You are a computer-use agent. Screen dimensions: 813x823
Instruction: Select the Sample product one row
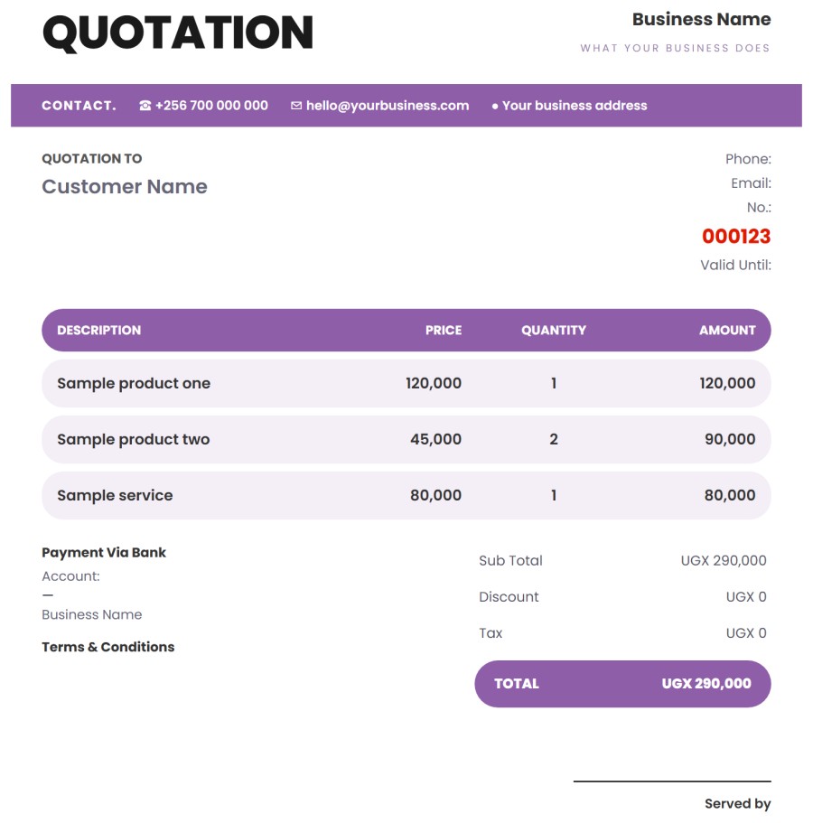(x=406, y=383)
